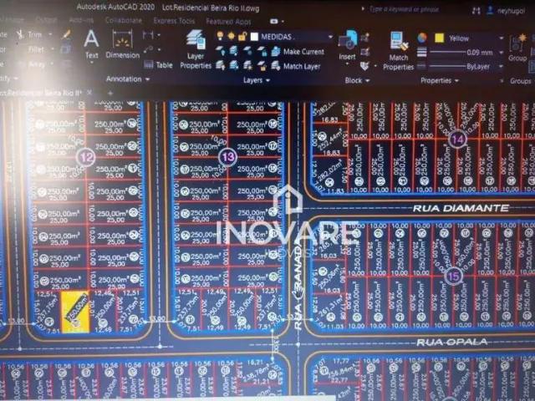
Task: Click the neyhugol username
Action: tap(511, 11)
